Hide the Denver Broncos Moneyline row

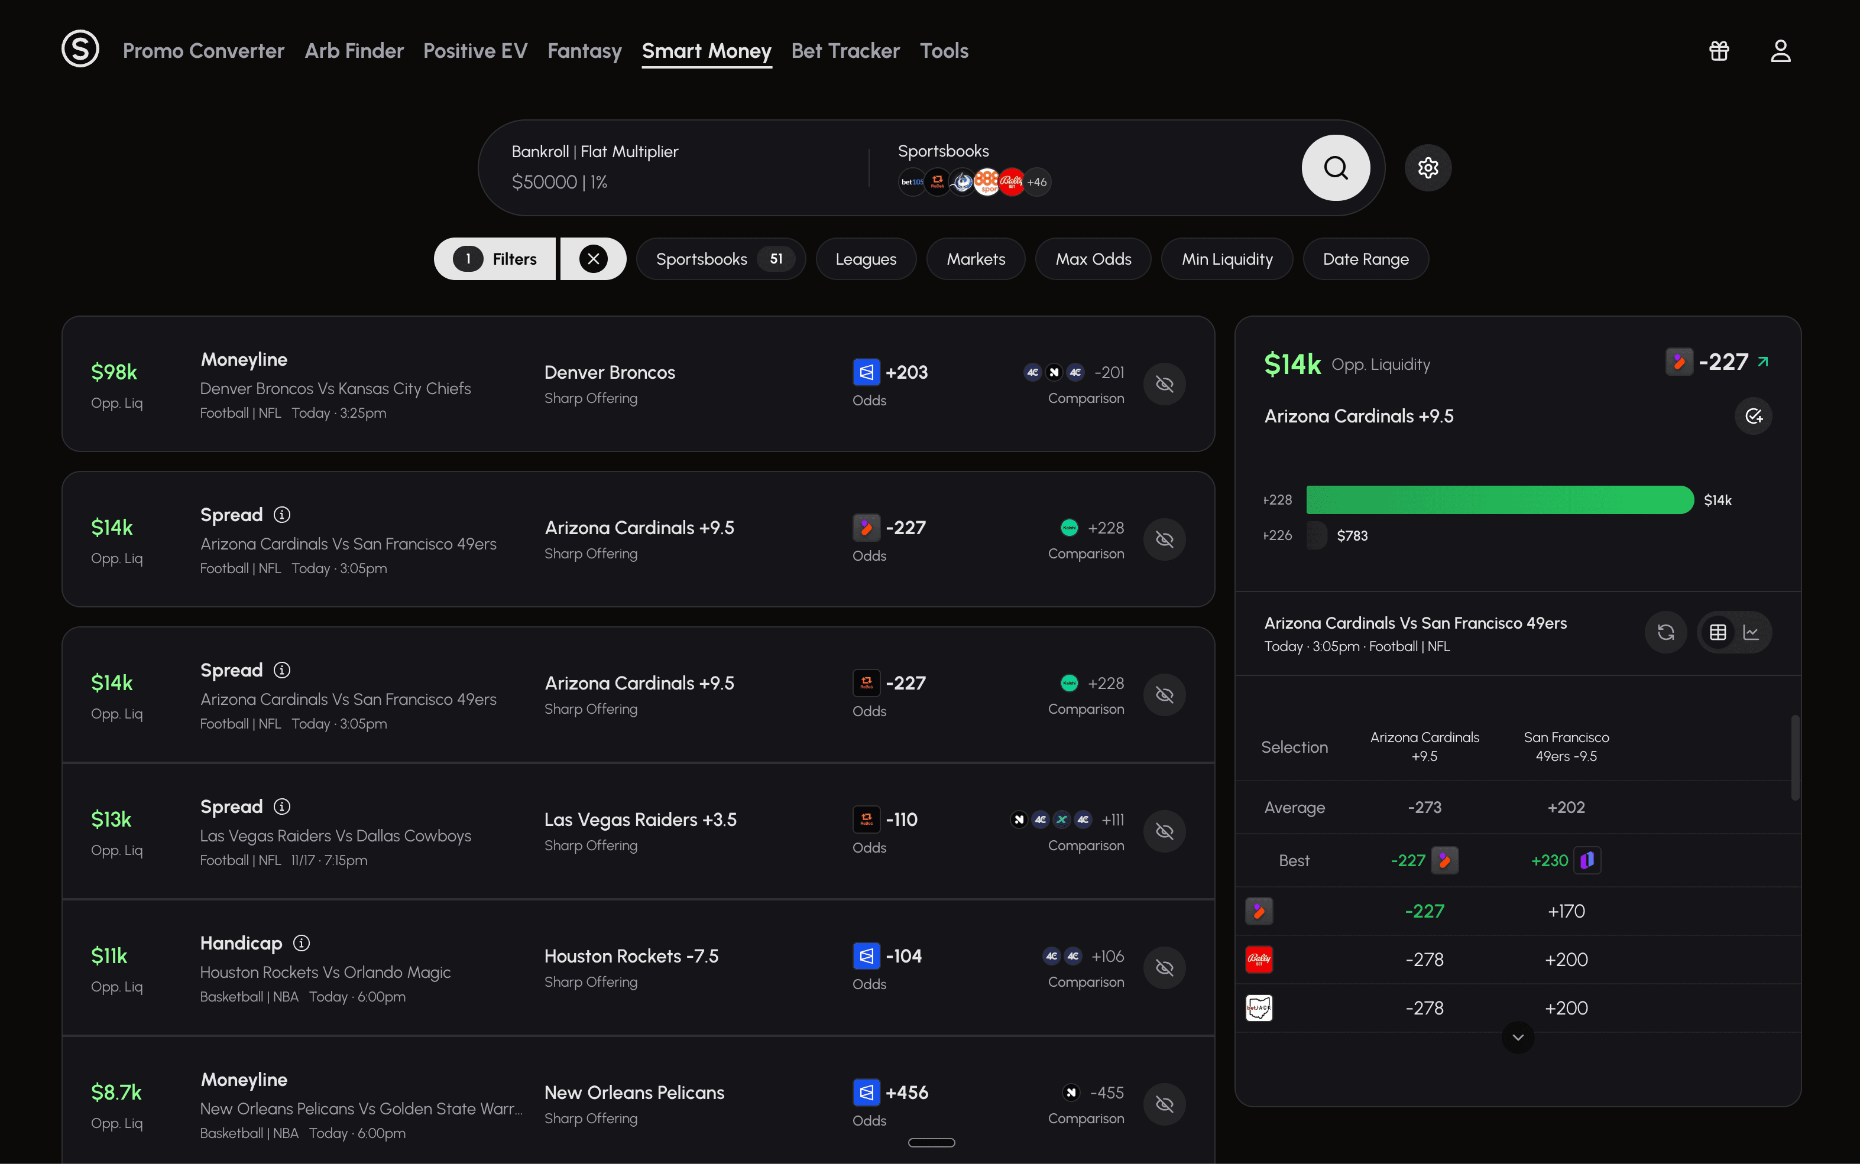[1165, 383]
